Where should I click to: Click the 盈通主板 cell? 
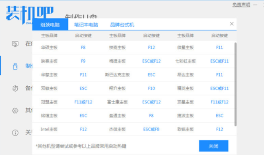(x=117, y=116)
